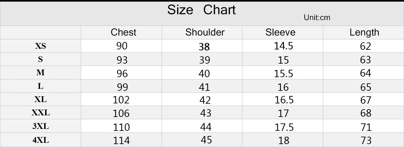Screen dimensions: 404x147
Task: Click the Sleeve column header
Action: 280,32
